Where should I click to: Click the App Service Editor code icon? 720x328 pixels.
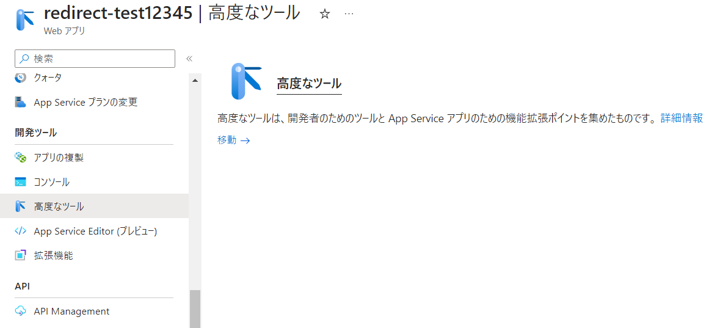point(21,231)
